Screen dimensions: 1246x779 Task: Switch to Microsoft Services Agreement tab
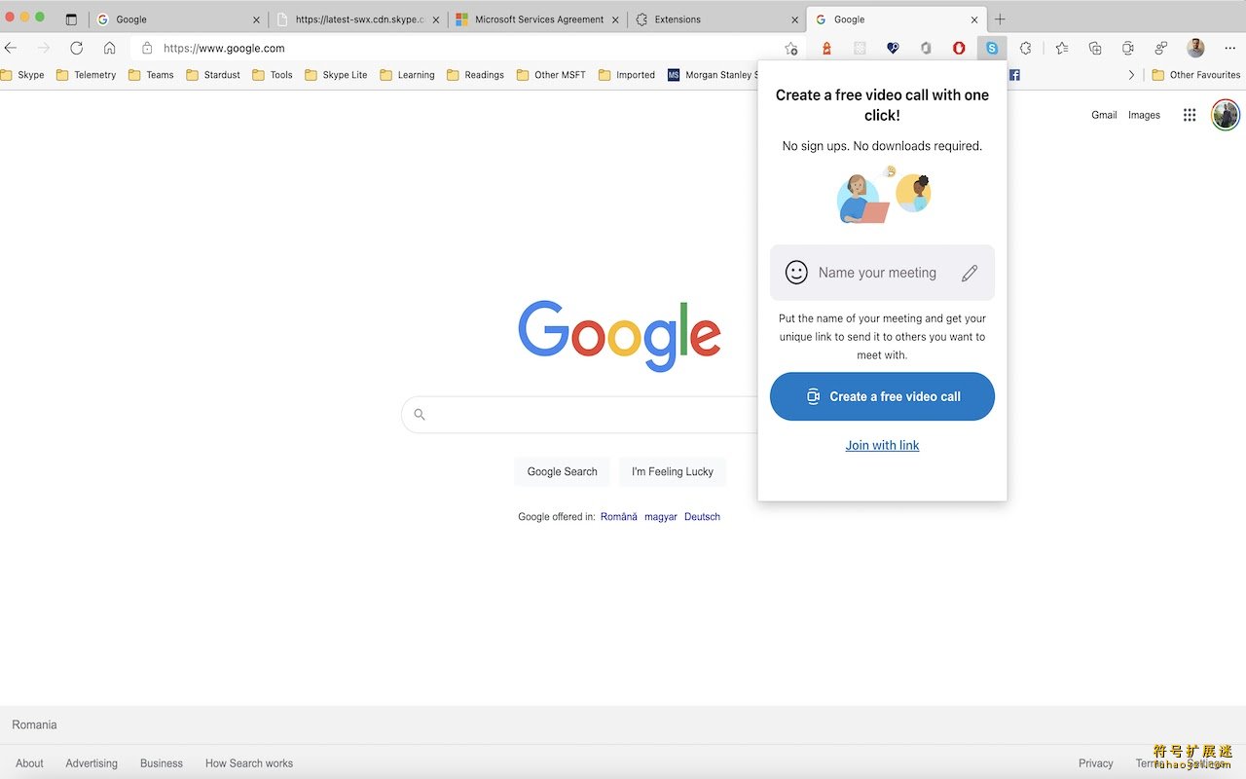pyautogui.click(x=537, y=19)
